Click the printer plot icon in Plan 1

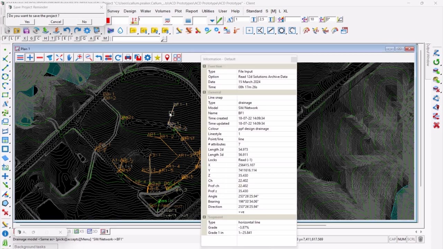(x=128, y=58)
